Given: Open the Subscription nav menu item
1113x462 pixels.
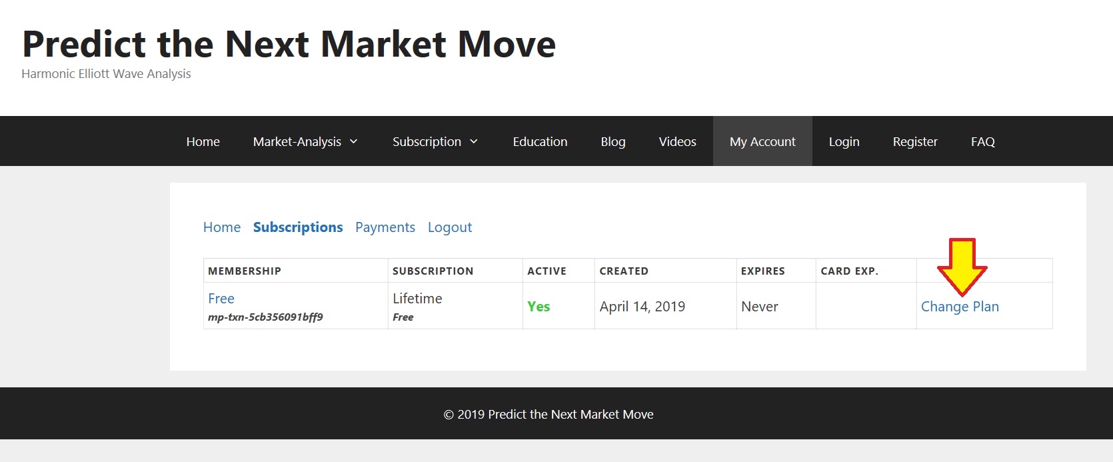Looking at the screenshot, I should [427, 141].
